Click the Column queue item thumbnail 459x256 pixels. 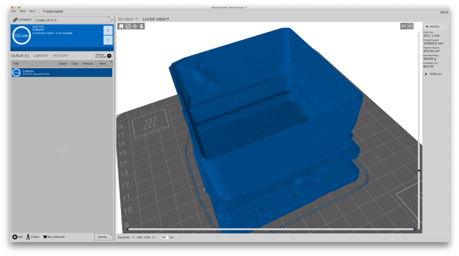coord(16,73)
